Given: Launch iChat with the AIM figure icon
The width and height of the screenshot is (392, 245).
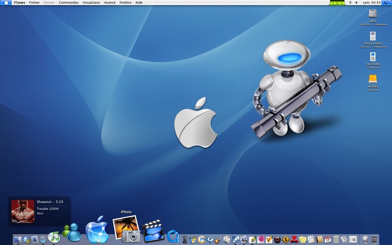Looking at the screenshot, I should [26, 240].
